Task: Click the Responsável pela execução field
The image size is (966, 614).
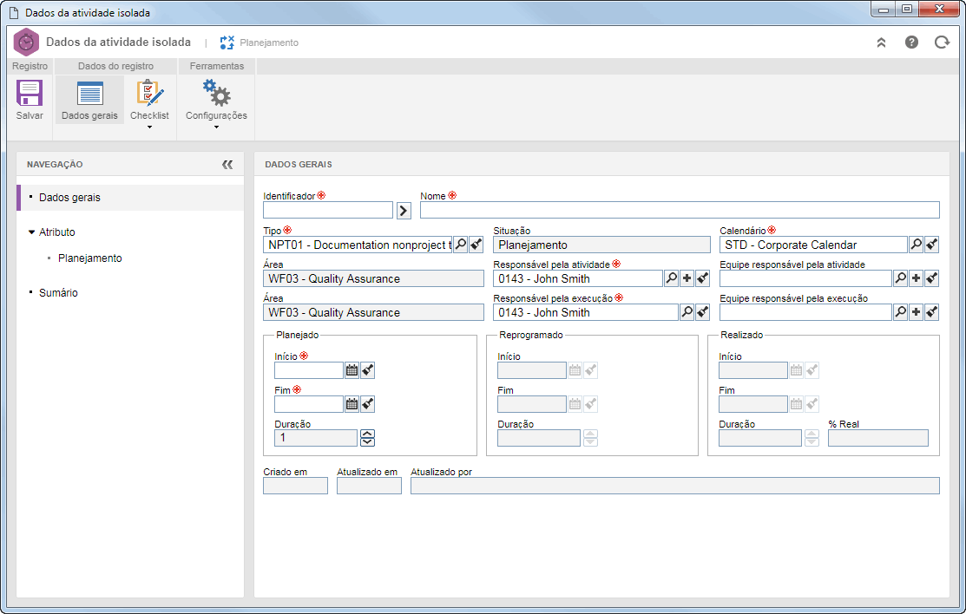Action: [585, 312]
